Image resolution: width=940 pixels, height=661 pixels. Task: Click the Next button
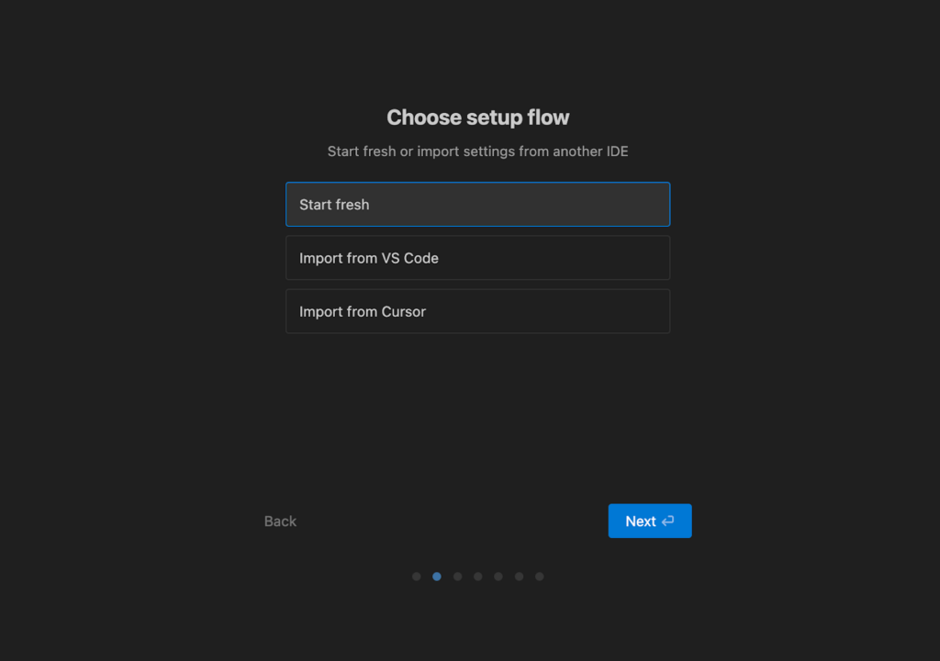pos(649,521)
